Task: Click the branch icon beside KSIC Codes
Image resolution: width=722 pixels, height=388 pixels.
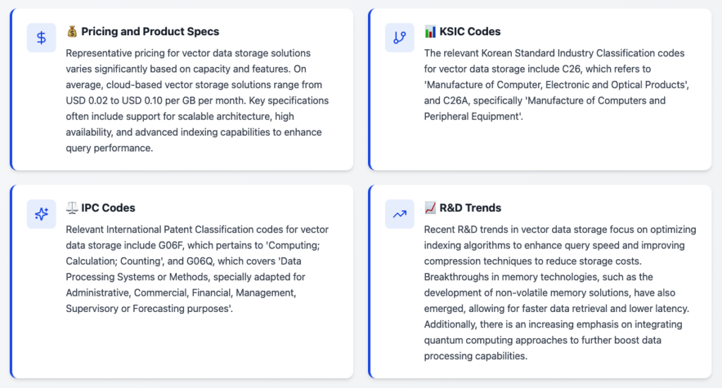Action: (400, 38)
